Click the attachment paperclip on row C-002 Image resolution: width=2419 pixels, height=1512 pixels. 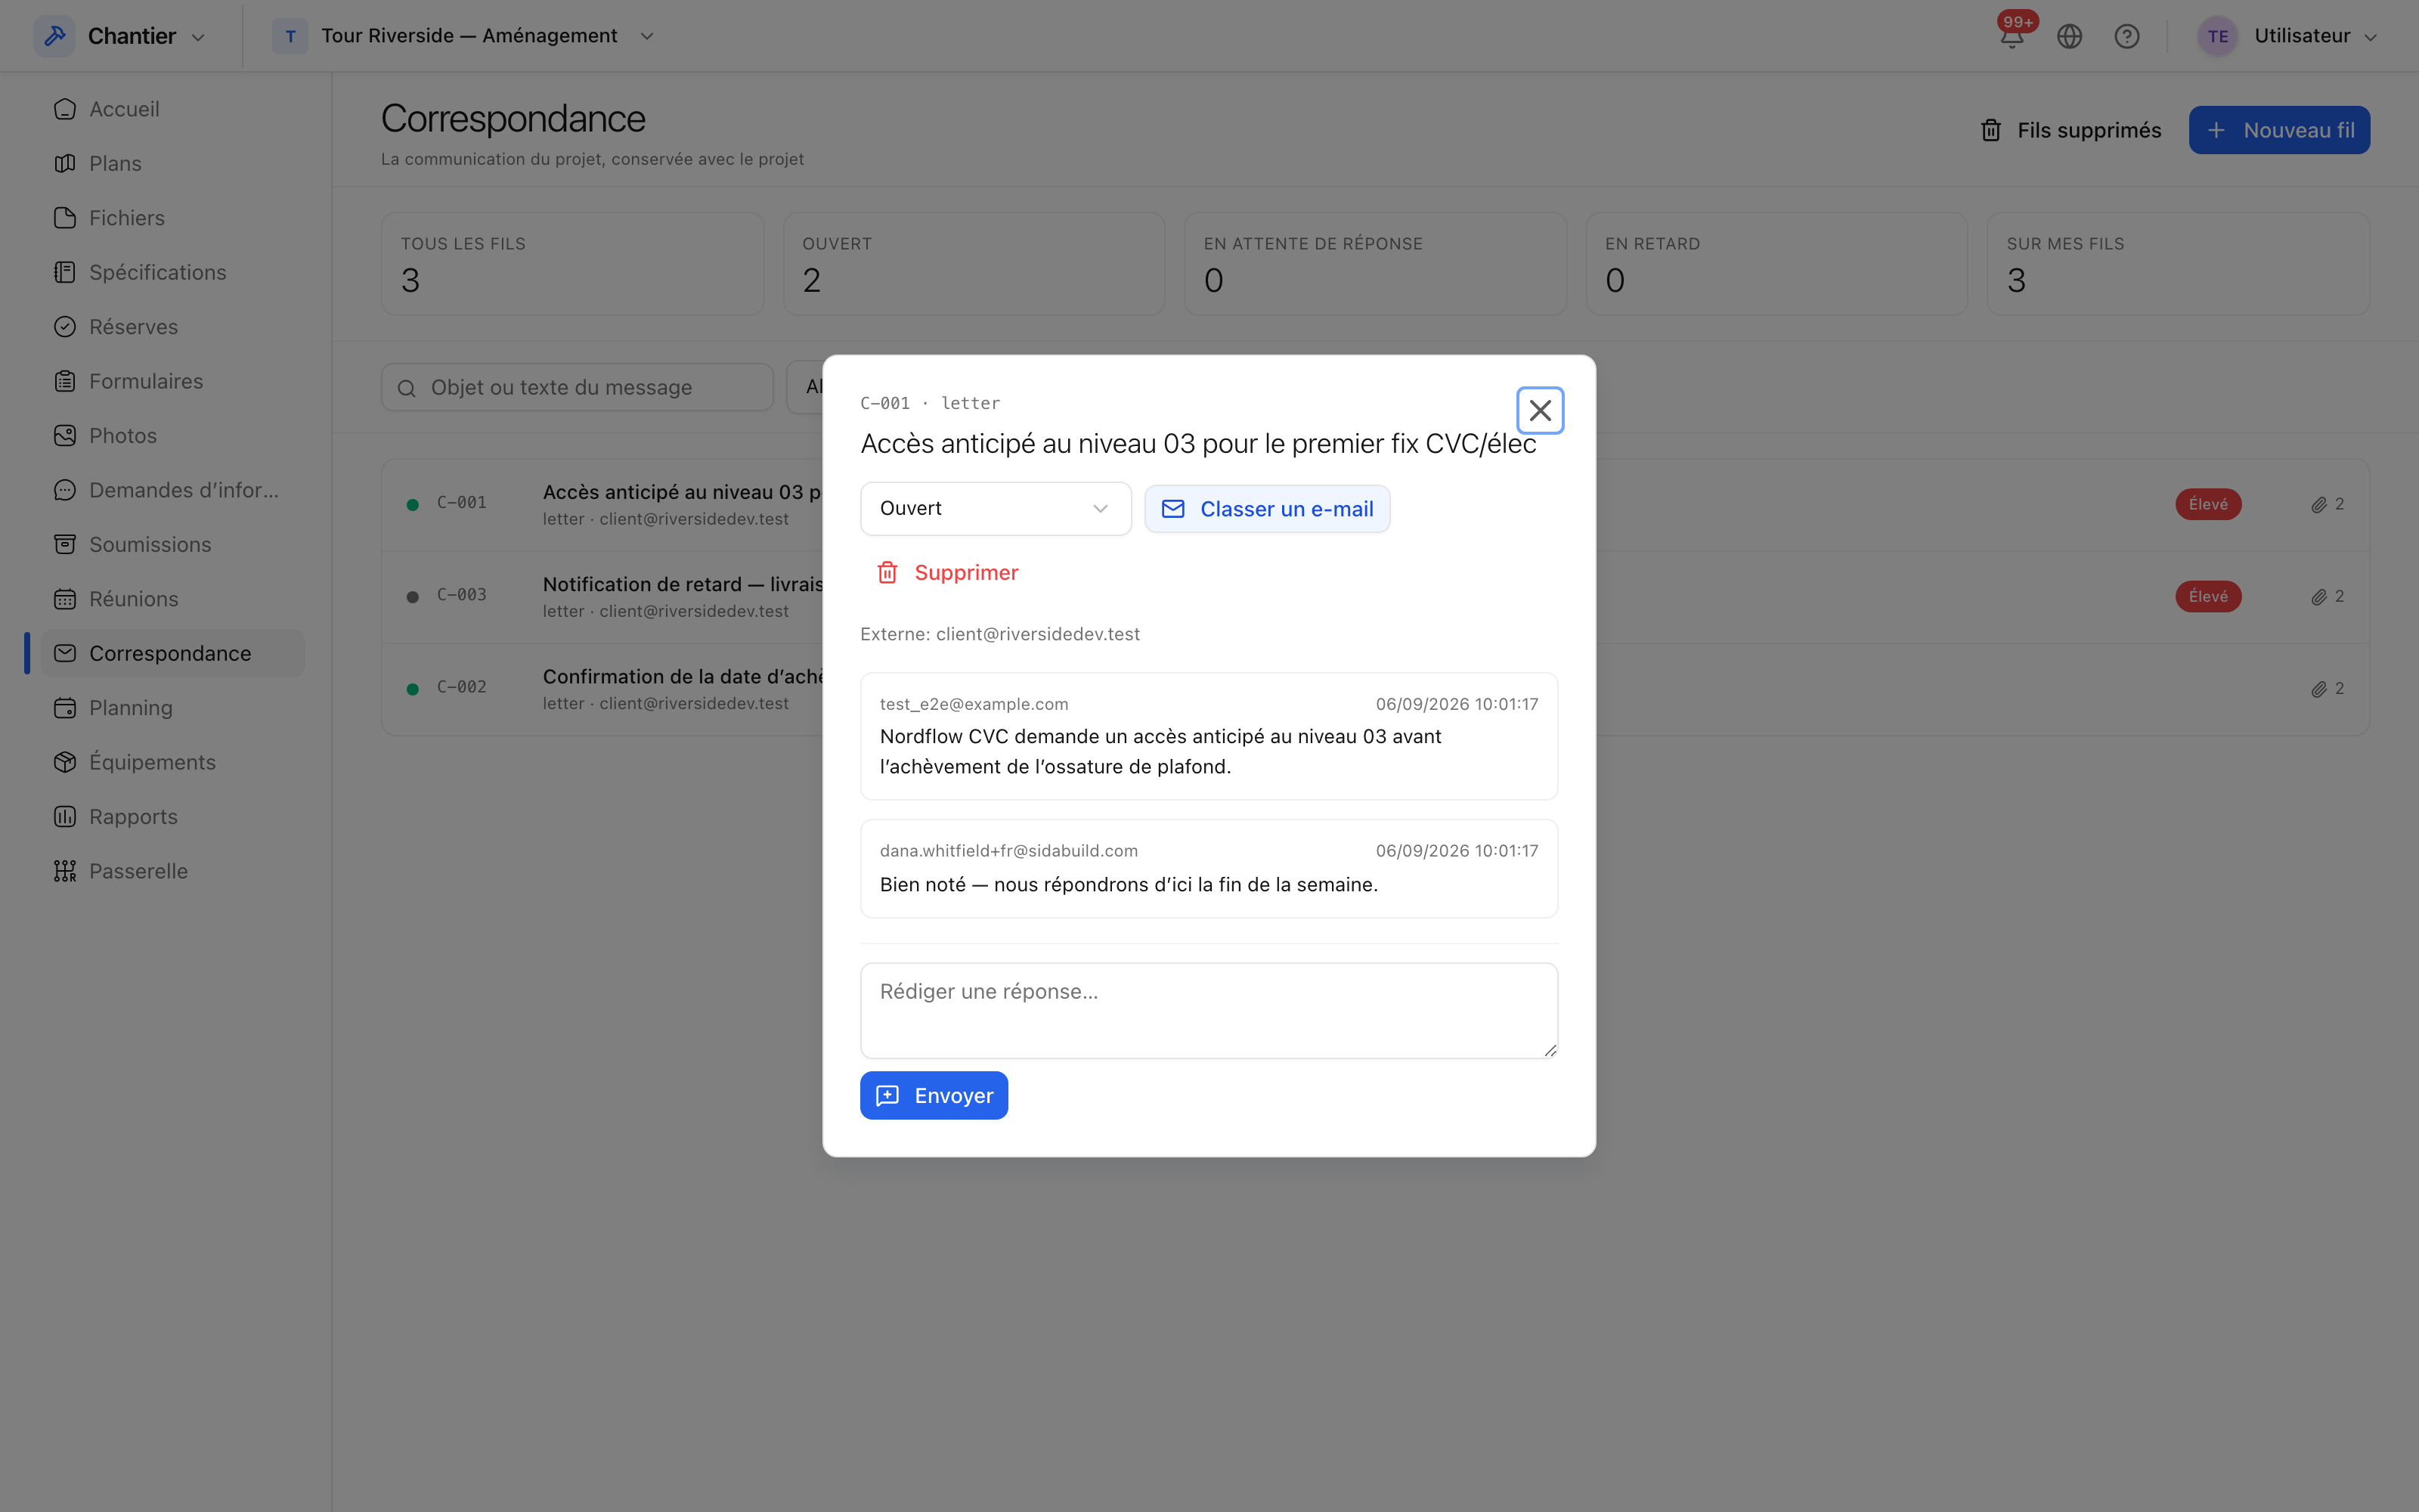2319,689
